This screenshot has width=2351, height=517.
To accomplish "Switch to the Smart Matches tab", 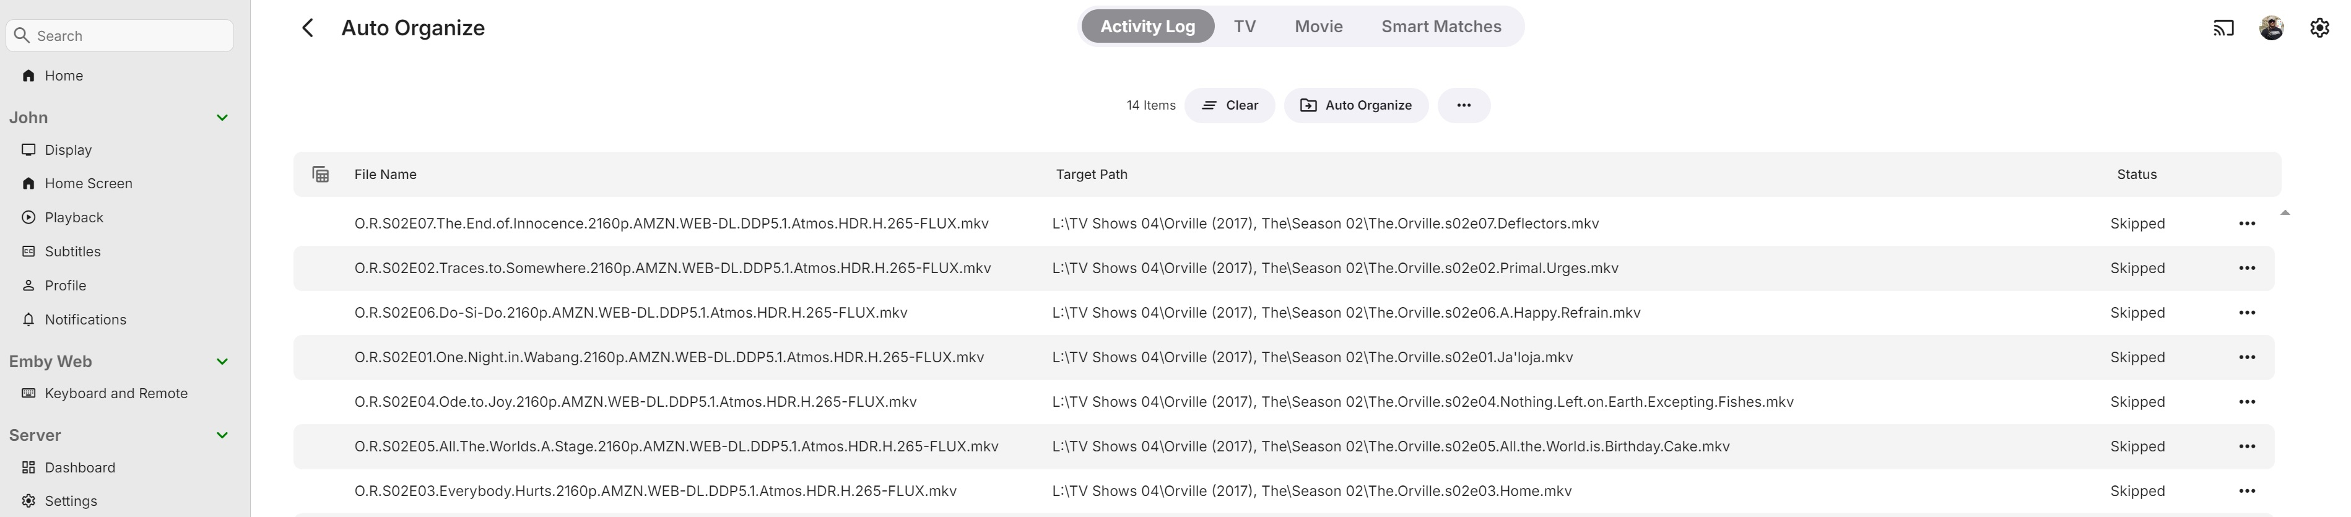I will pos(1440,27).
